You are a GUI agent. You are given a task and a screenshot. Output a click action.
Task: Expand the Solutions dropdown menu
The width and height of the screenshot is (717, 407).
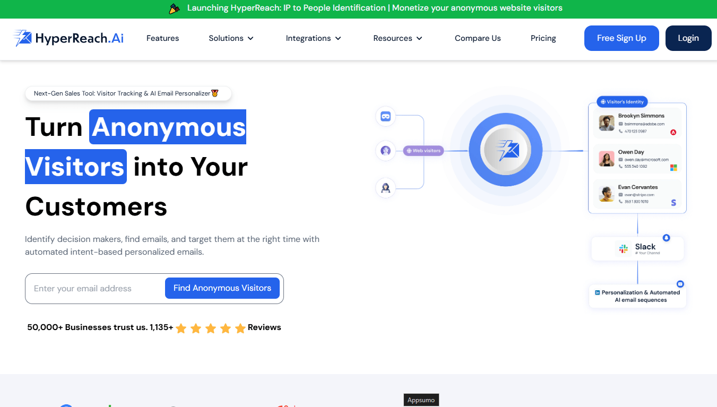[x=231, y=38]
